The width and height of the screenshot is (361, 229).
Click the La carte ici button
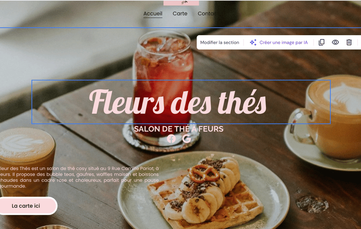(x=26, y=206)
